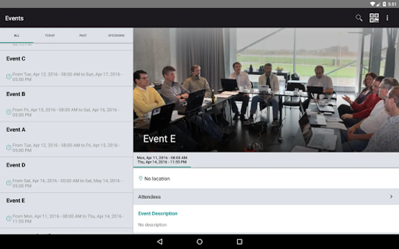Select Event C in the list
The height and width of the screenshot is (249, 399).
(x=66, y=68)
